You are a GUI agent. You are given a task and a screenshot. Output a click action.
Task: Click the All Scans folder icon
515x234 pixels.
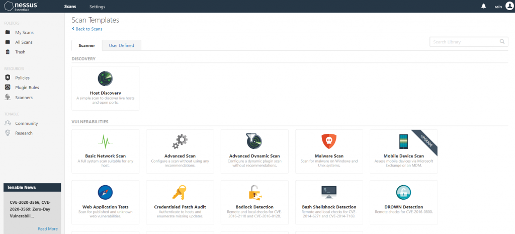[x=8, y=42]
